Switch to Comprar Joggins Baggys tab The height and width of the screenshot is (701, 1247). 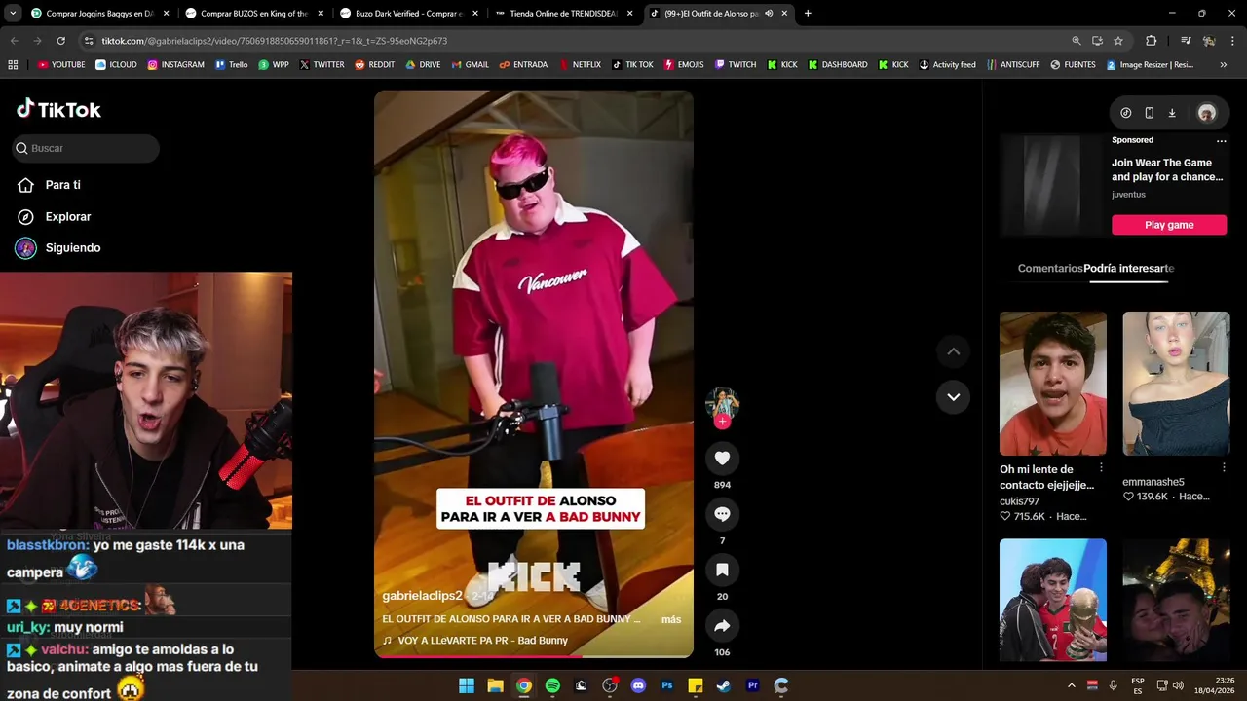pos(98,14)
